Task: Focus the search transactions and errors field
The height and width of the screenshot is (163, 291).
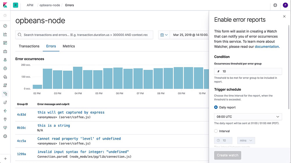Action: tap(84, 35)
